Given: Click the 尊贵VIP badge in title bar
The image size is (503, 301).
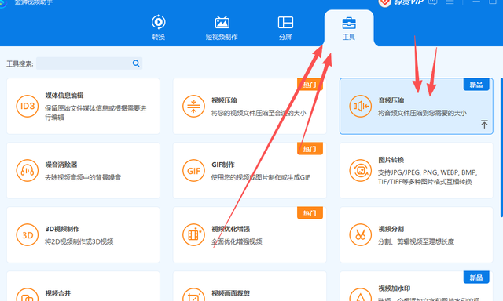Looking at the screenshot, I should pyautogui.click(x=402, y=2).
